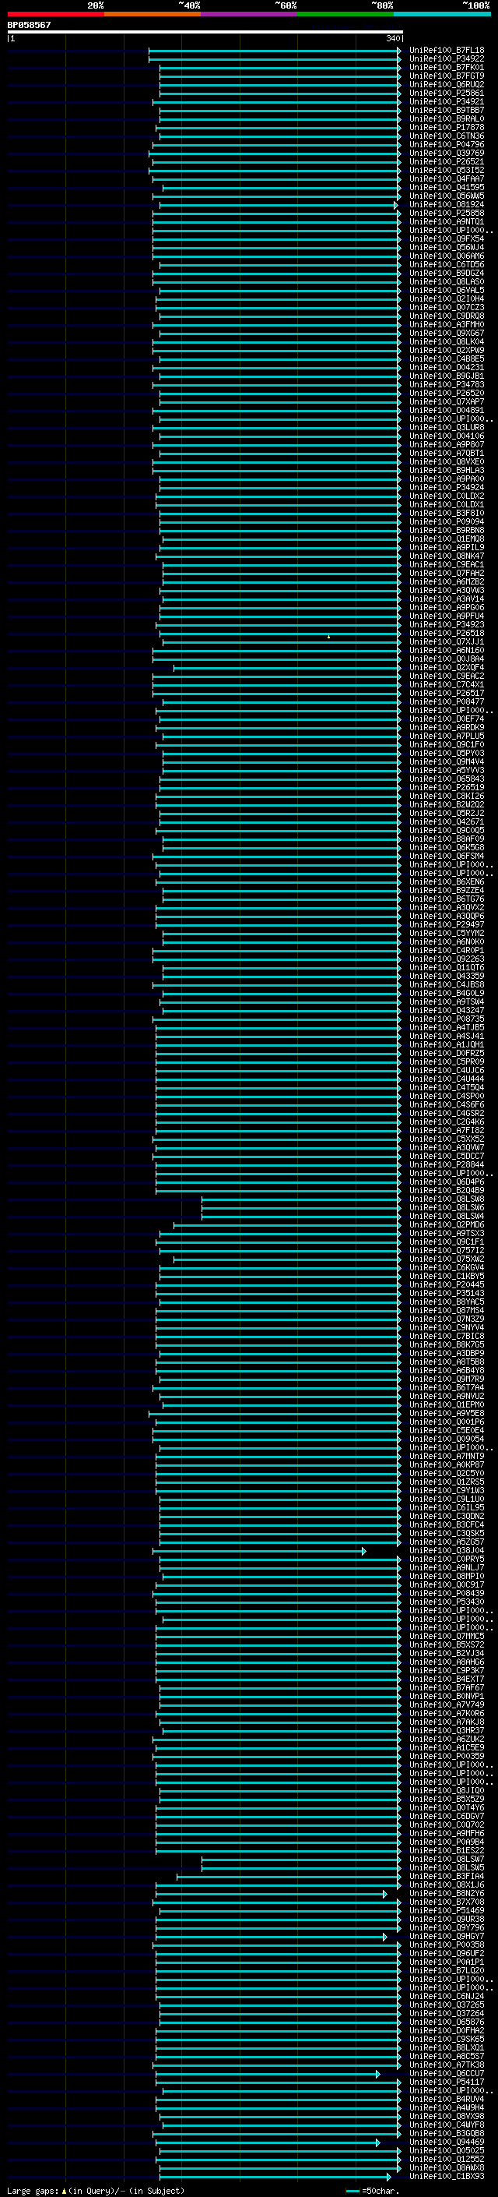Click the label UniRef100_A3FMH0
The width and height of the screenshot is (498, 2197).
click(446, 324)
